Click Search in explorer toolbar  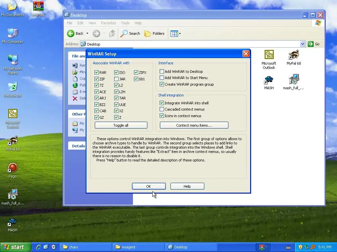pyautogui.click(x=130, y=33)
